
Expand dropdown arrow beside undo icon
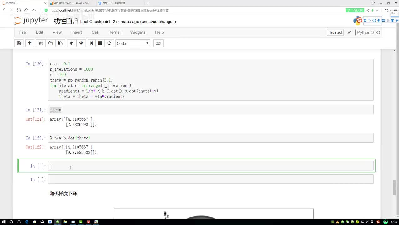390,10
